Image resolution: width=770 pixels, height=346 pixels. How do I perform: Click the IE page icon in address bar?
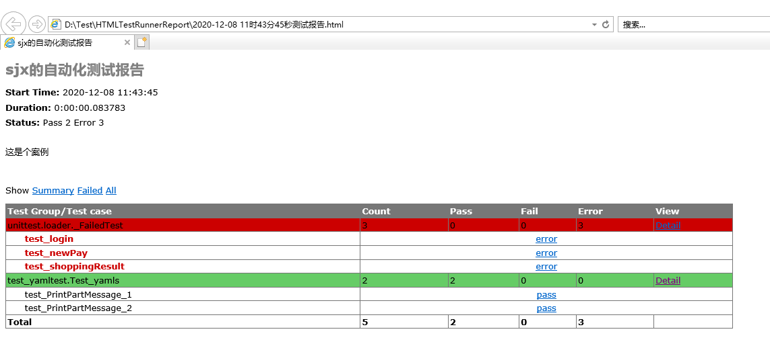(x=56, y=24)
